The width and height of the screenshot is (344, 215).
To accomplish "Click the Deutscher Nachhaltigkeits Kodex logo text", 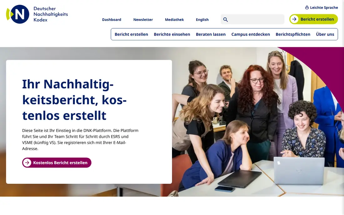I will [51, 14].
